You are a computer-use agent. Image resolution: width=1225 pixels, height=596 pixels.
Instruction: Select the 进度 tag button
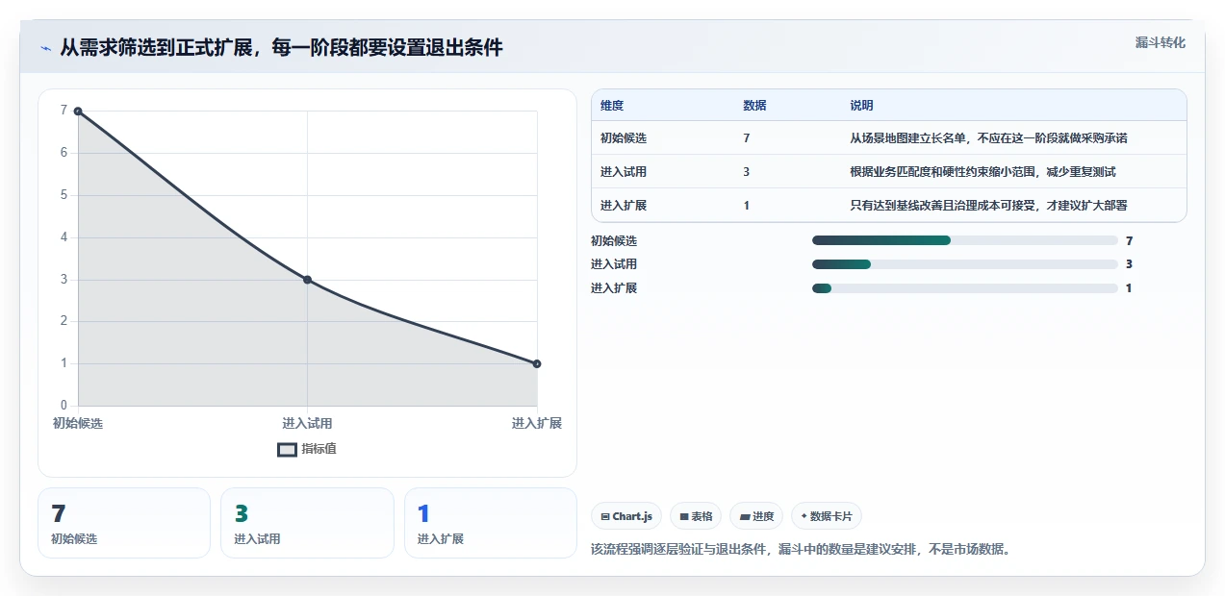pos(756,516)
